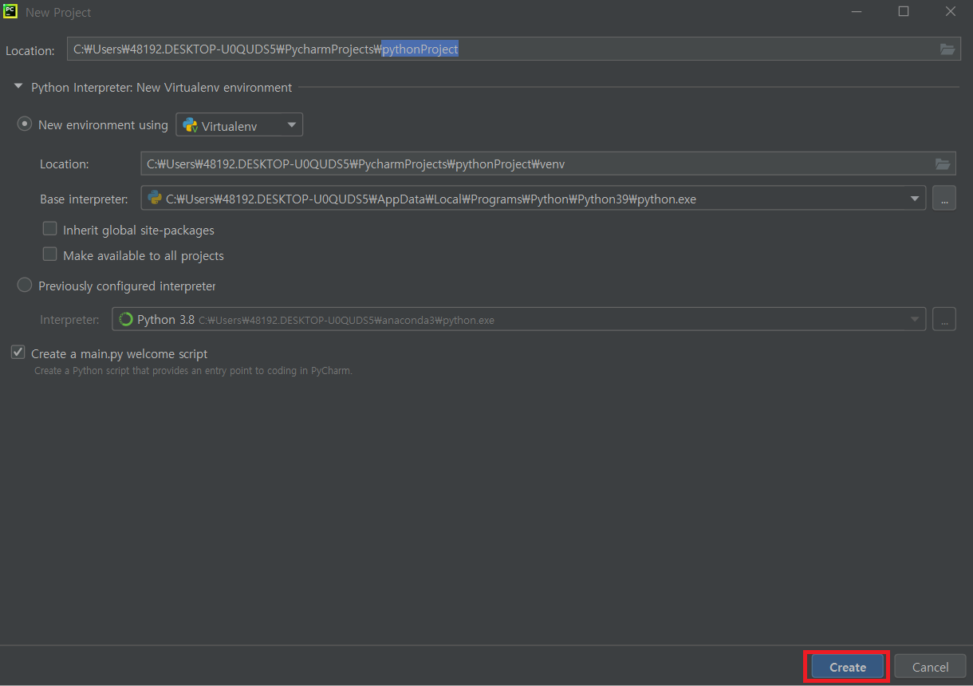Click the Virtualenv Python icon in environment dropdown
973x686 pixels.
[190, 125]
